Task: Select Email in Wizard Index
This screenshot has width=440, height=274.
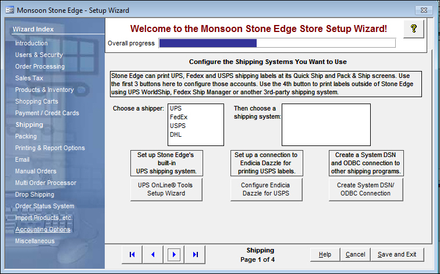Action: point(22,159)
